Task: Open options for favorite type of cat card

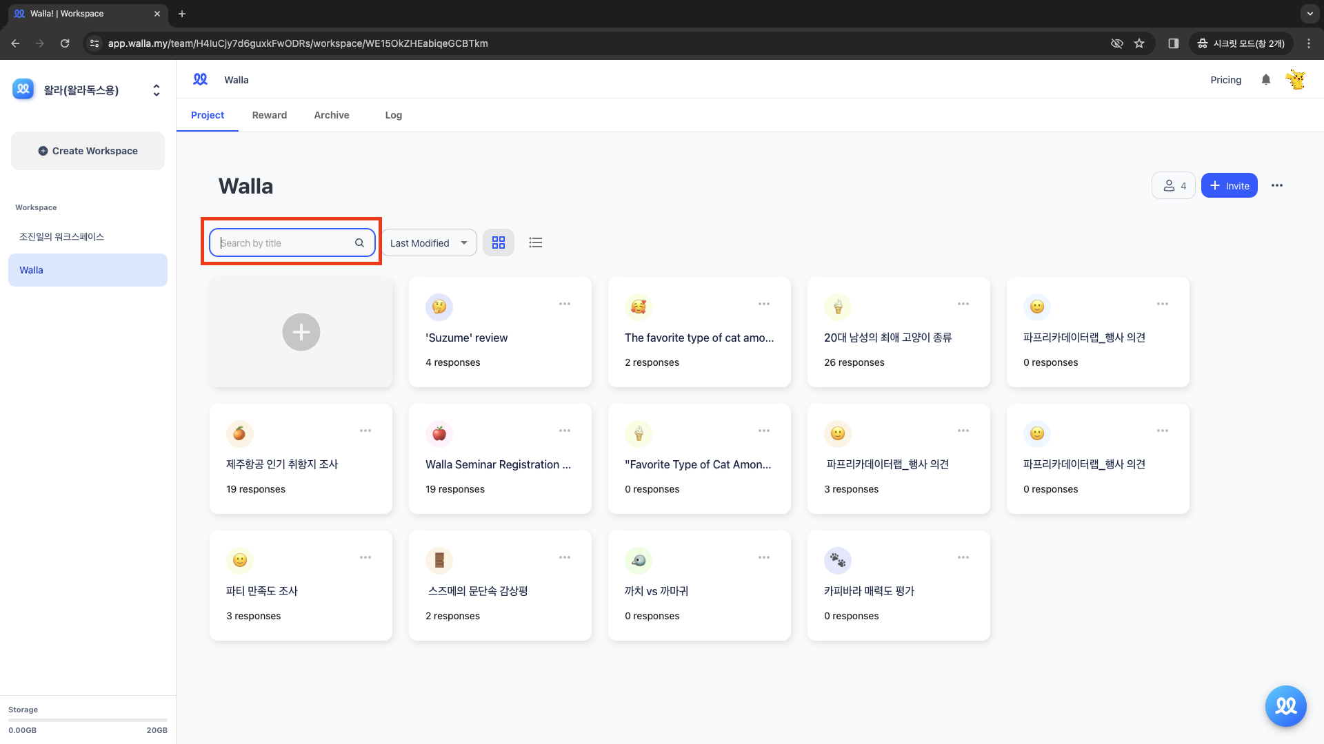Action: 763,304
